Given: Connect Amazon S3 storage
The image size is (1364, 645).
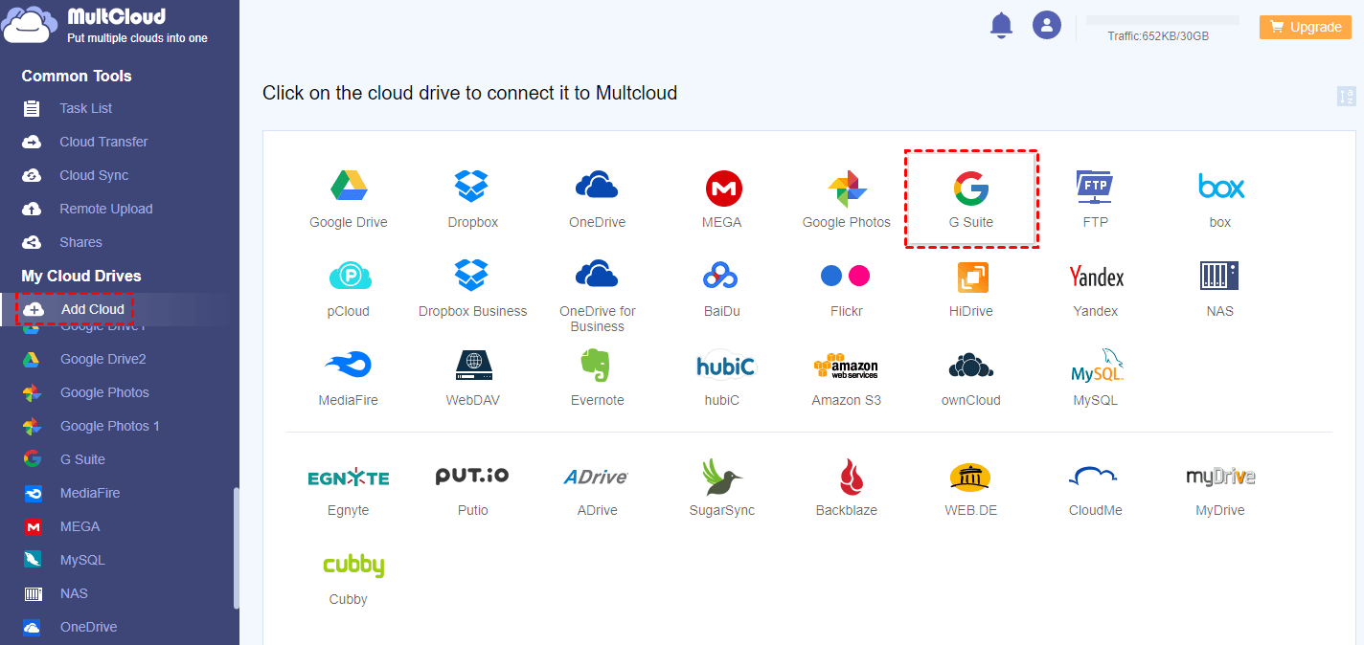Looking at the screenshot, I should (x=847, y=378).
